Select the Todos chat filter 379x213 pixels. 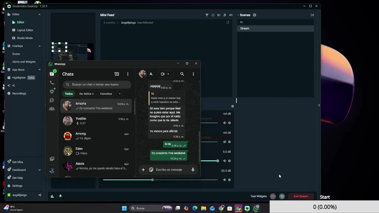coord(69,94)
